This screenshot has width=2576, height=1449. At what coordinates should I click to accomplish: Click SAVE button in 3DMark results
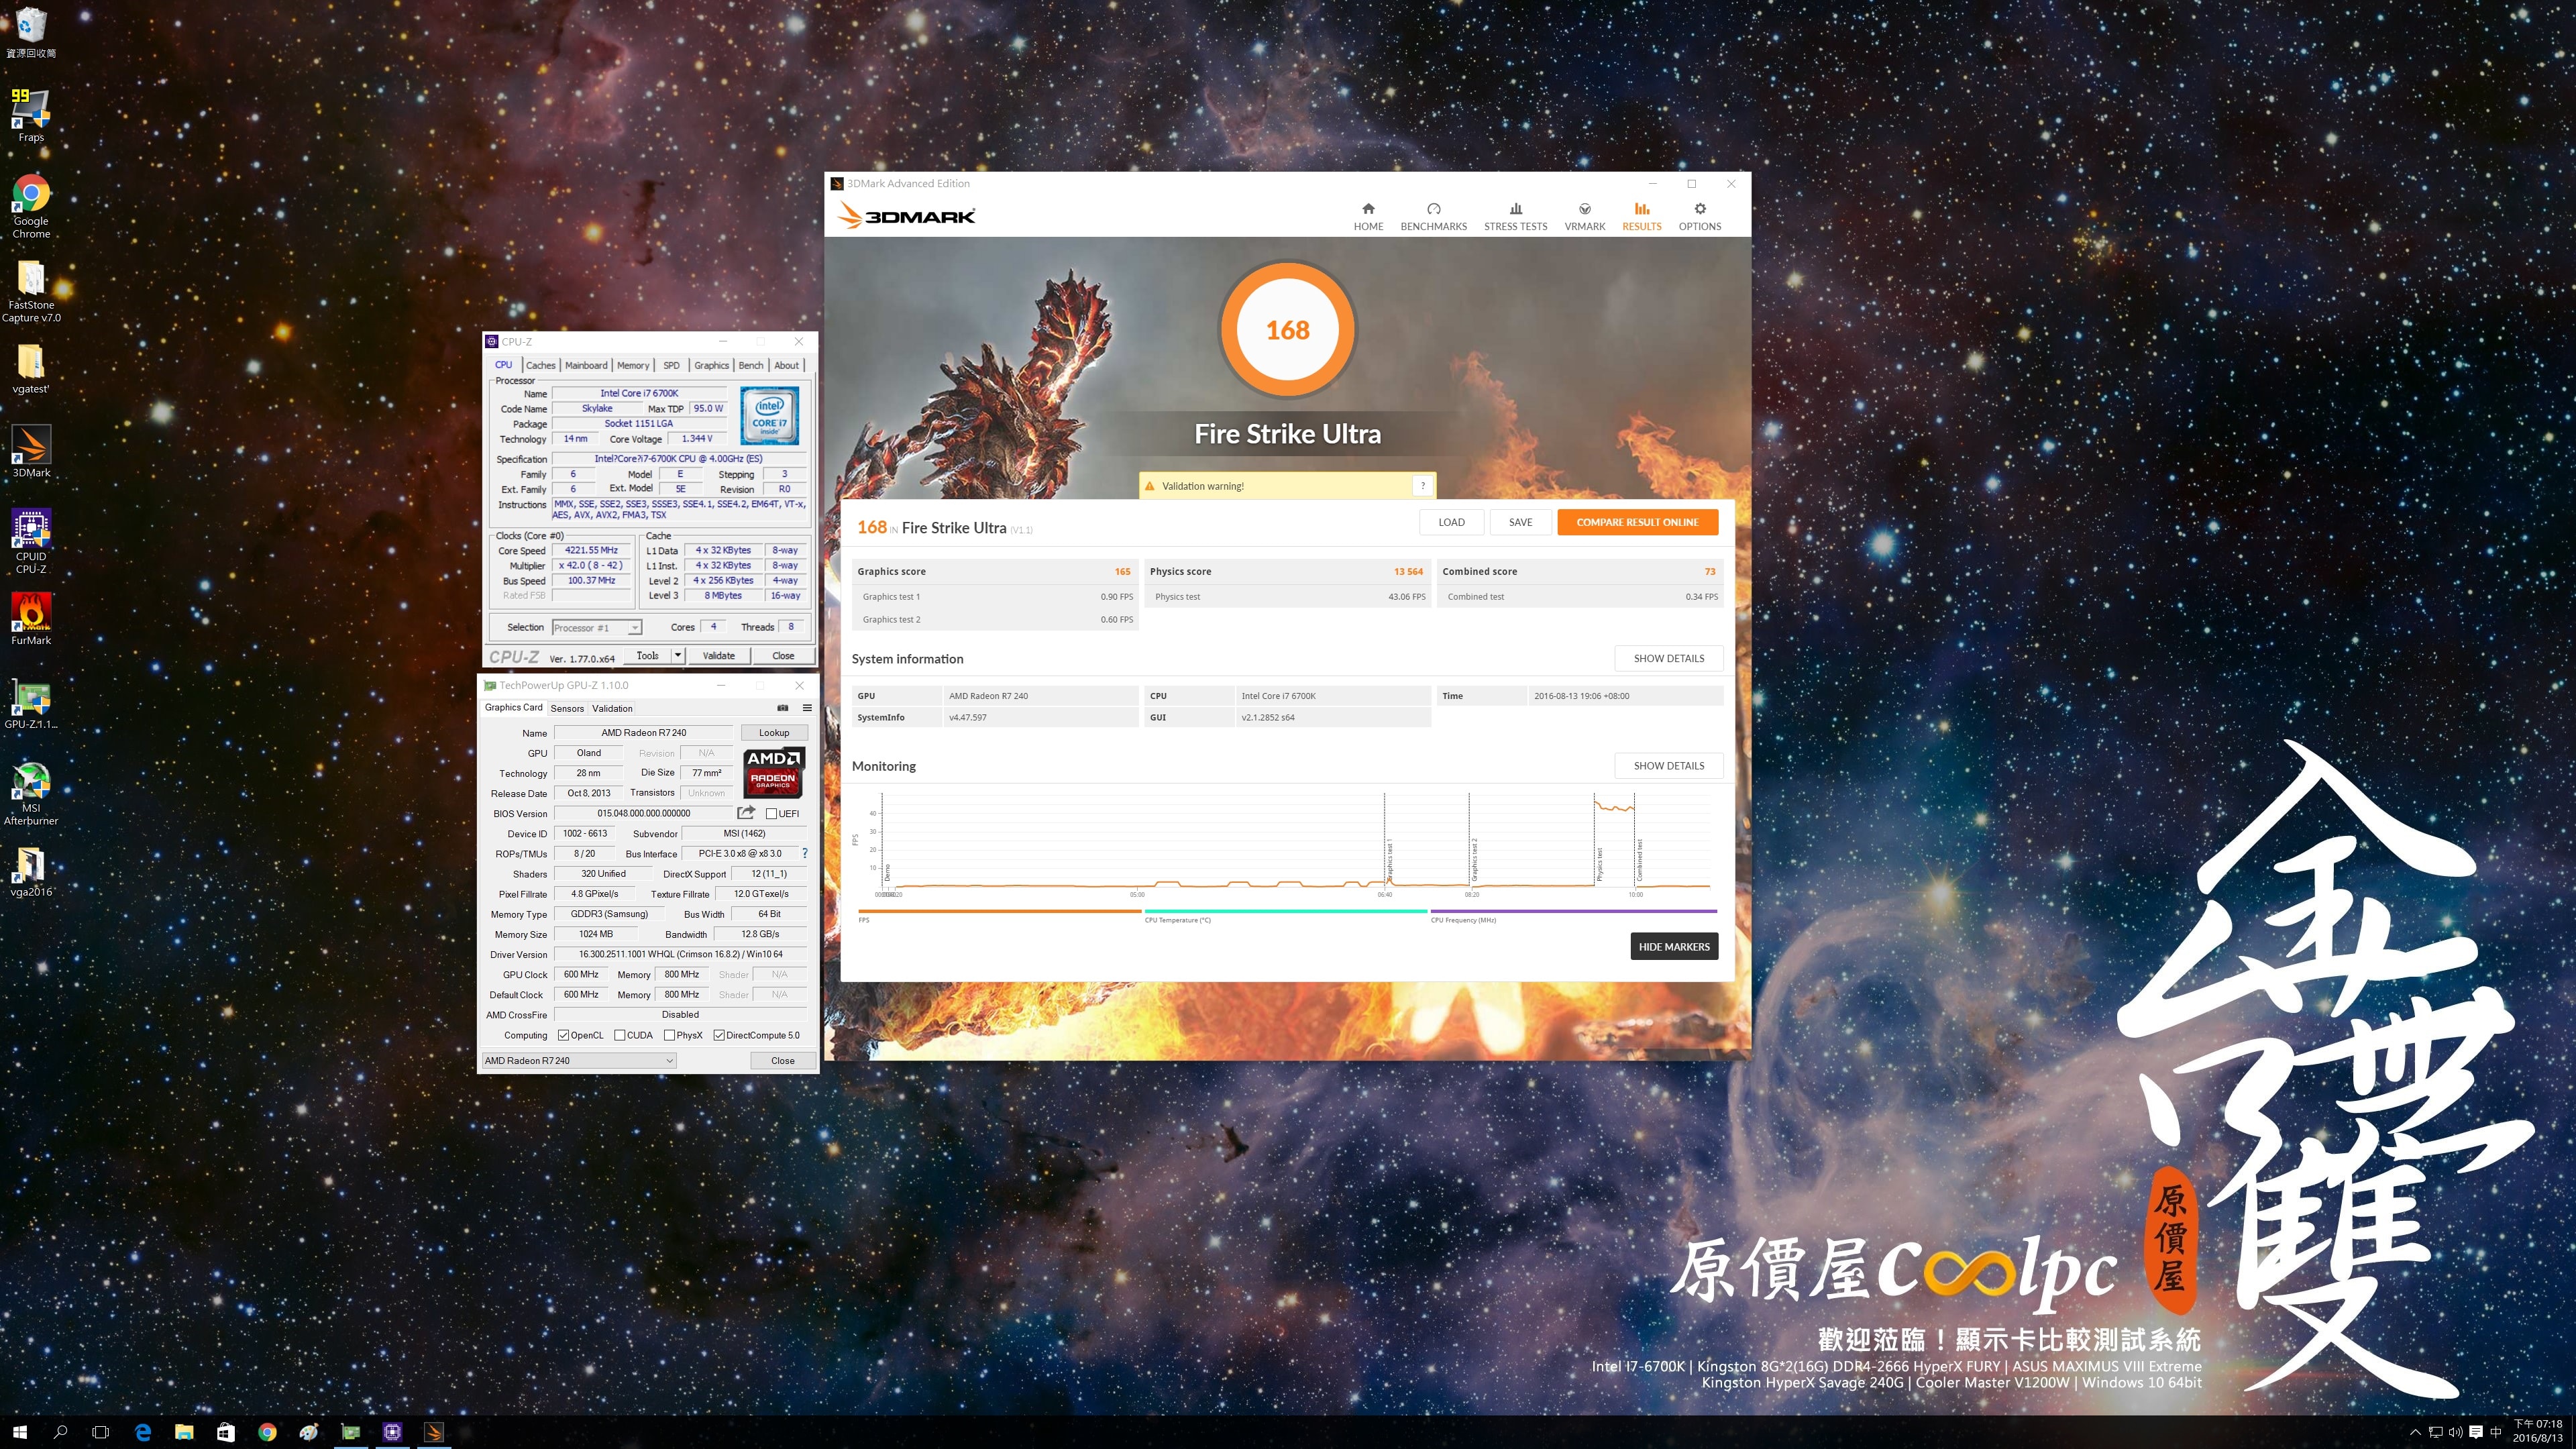click(x=1520, y=522)
